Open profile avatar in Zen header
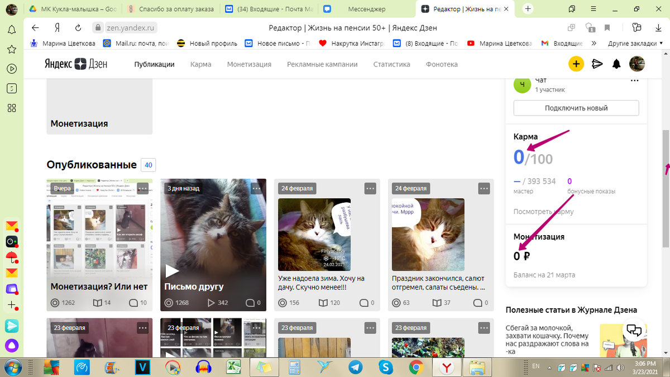Viewport: 670px width, 377px height. 637,64
